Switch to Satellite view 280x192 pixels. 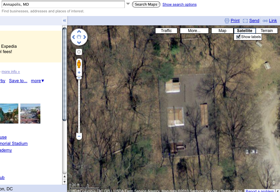(x=245, y=31)
